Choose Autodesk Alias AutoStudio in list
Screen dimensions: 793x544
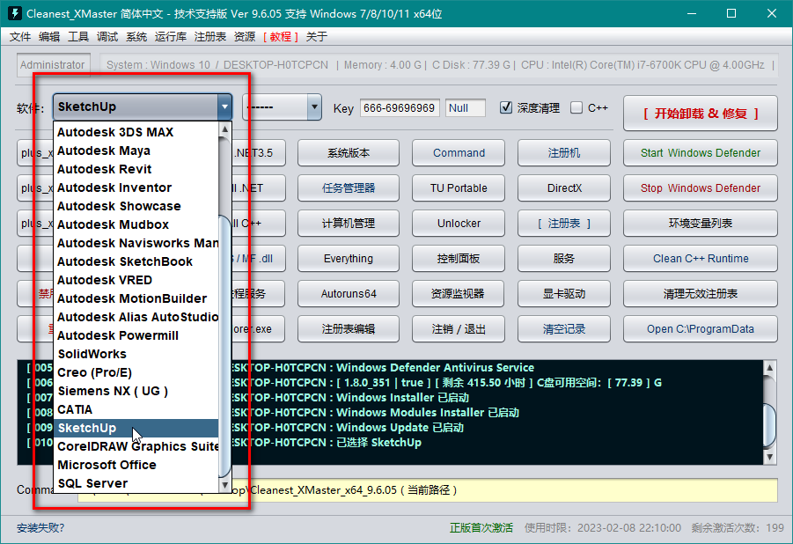[136, 317]
